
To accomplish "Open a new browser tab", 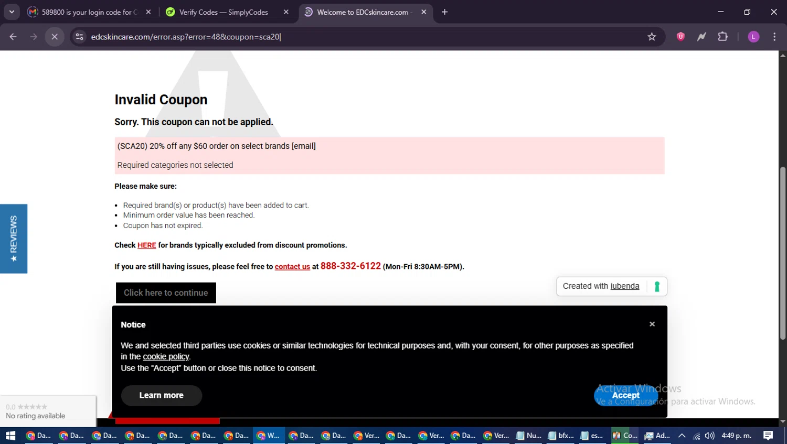I will pos(444,12).
